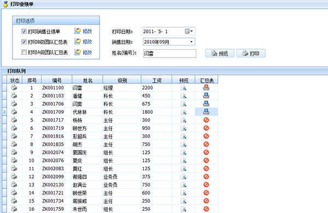Viewport: 328px width, 213px height.
Task: Click the printer status icon for ZK001709
Action: tap(14, 112)
